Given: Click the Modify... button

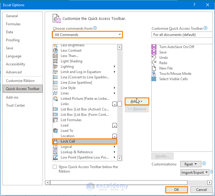Looking at the screenshot, I should [162, 156].
